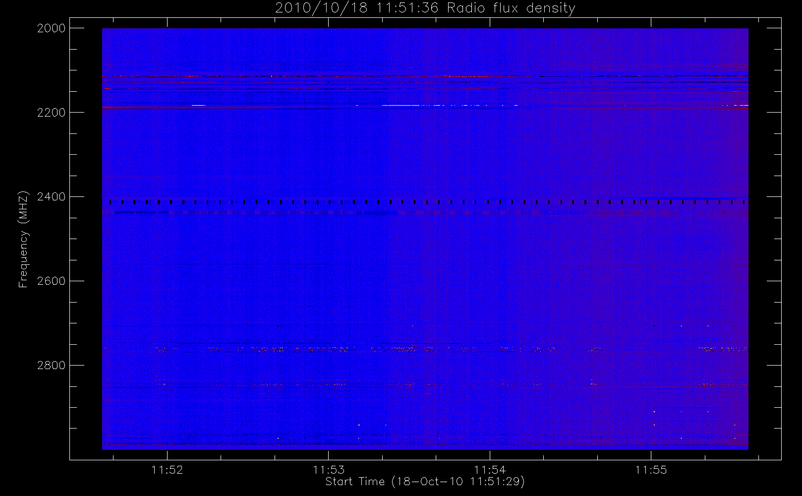
Task: Click the 'Frequency (MHZ)' axis label
Action: click(23, 239)
